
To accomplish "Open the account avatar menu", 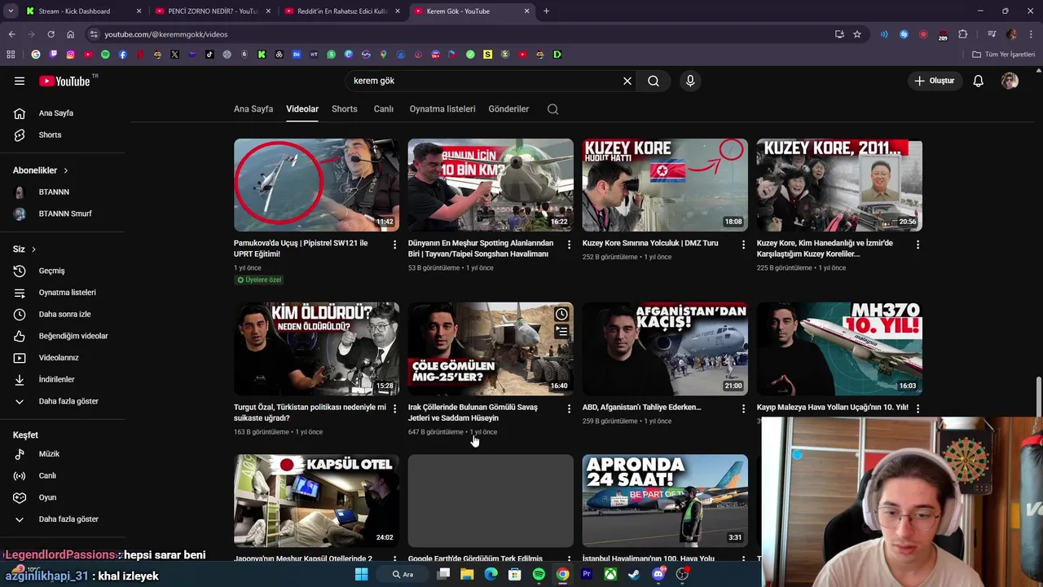I will [x=1010, y=81].
